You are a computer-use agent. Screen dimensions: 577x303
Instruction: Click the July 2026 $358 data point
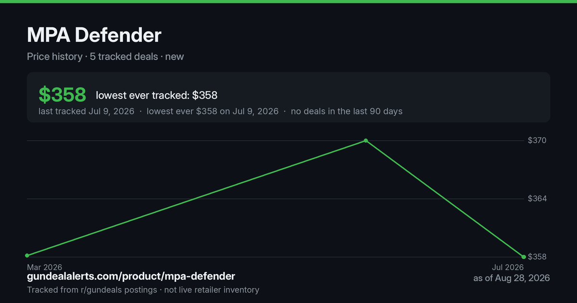click(x=524, y=256)
